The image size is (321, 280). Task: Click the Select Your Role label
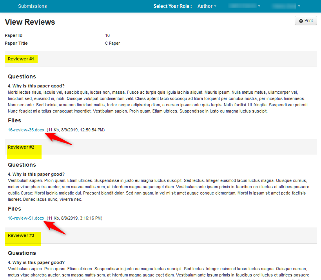[x=172, y=6]
